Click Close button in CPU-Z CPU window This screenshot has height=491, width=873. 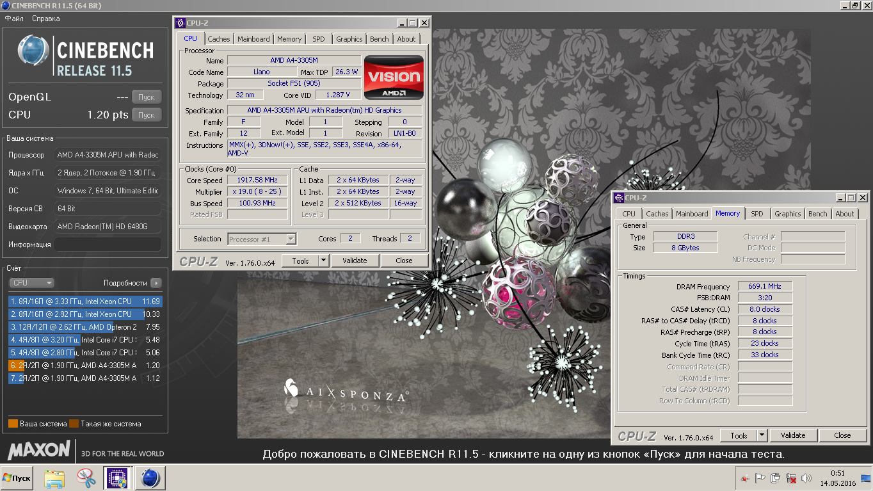[404, 261]
